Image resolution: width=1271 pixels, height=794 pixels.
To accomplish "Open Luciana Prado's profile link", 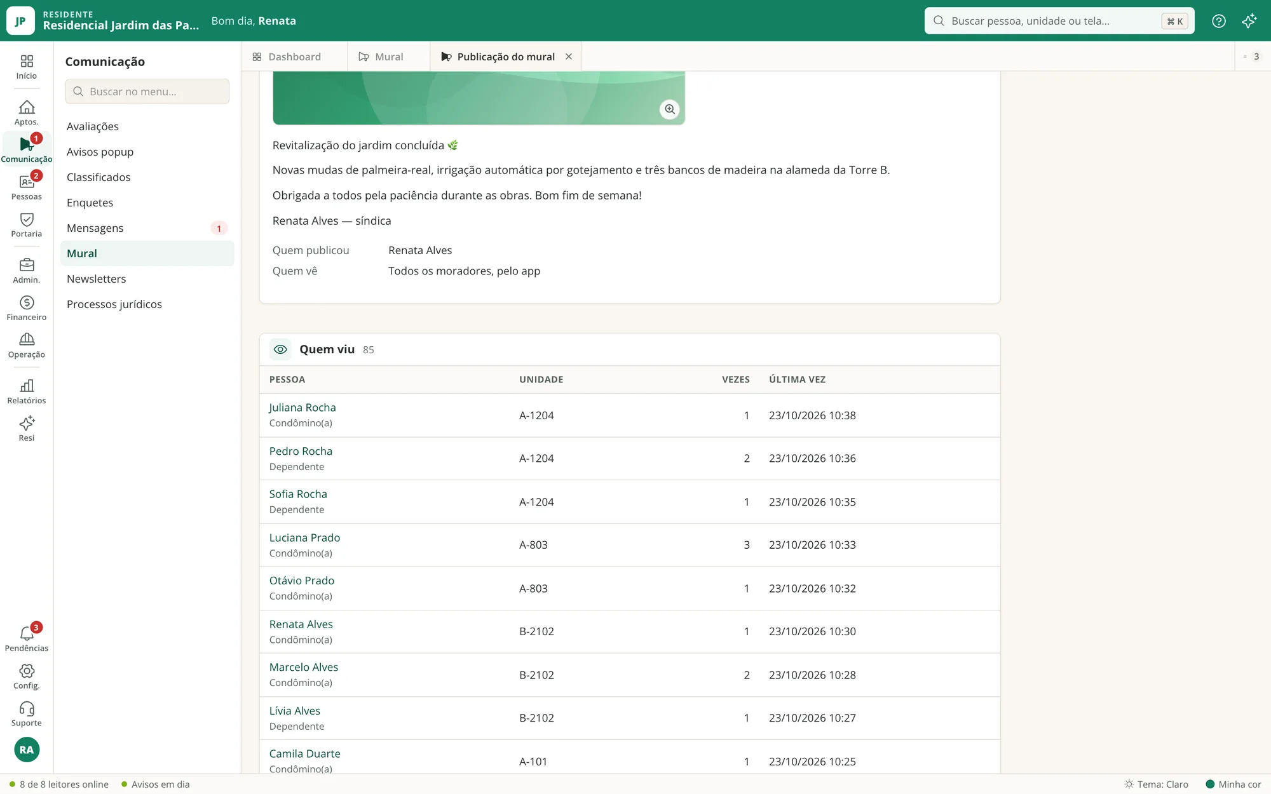I will coord(304,537).
